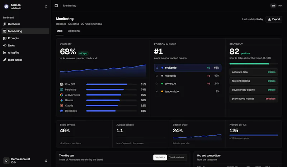Open the Main tab
Viewport: 287px width, 167px height.
(x=60, y=31)
